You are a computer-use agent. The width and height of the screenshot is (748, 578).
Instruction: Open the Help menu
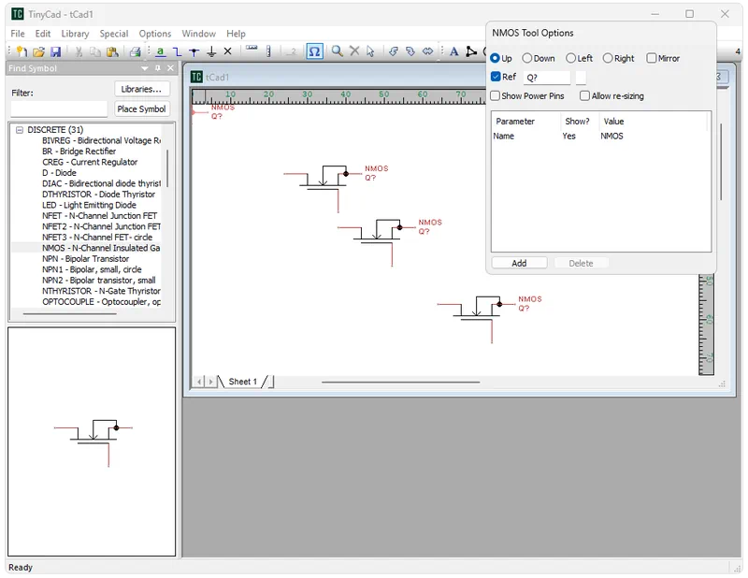[236, 34]
